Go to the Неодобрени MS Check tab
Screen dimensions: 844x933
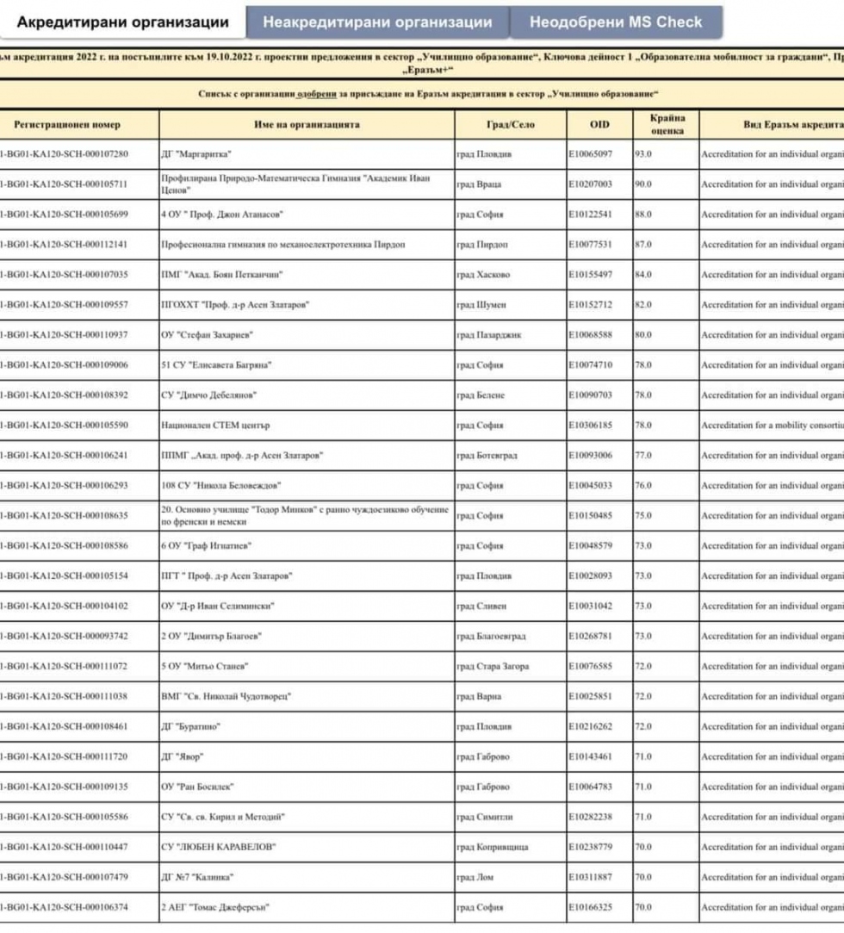(616, 22)
